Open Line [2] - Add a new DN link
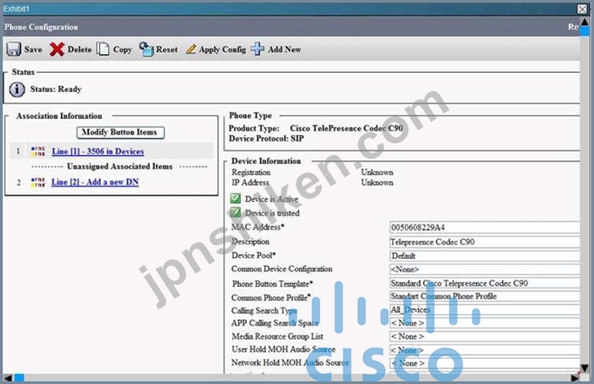 [95, 182]
